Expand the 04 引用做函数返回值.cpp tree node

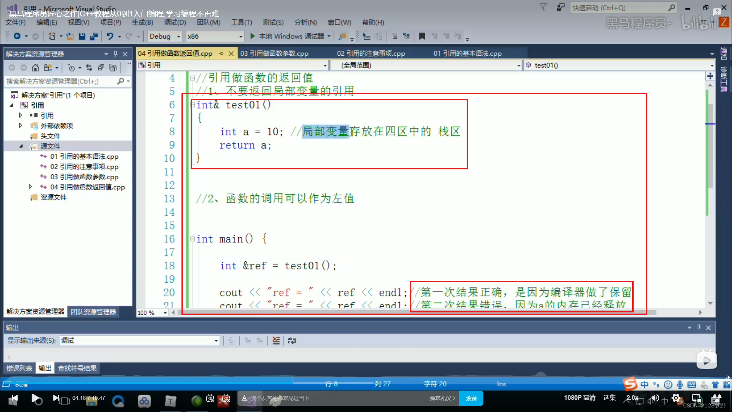click(30, 187)
